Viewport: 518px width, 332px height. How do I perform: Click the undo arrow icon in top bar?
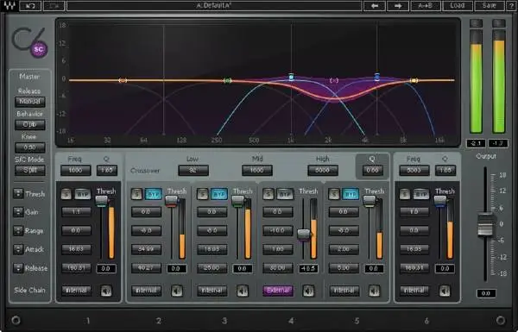tap(30, 6)
